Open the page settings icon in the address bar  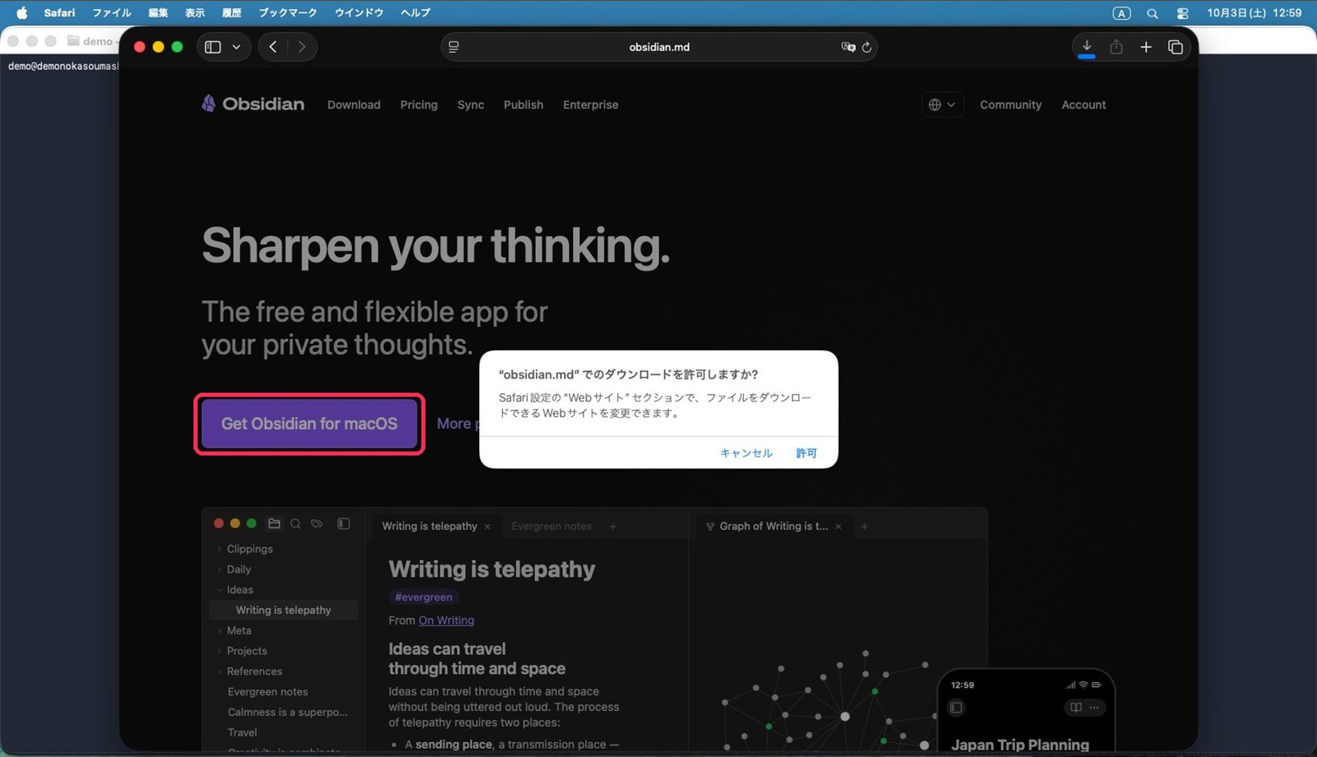454,47
